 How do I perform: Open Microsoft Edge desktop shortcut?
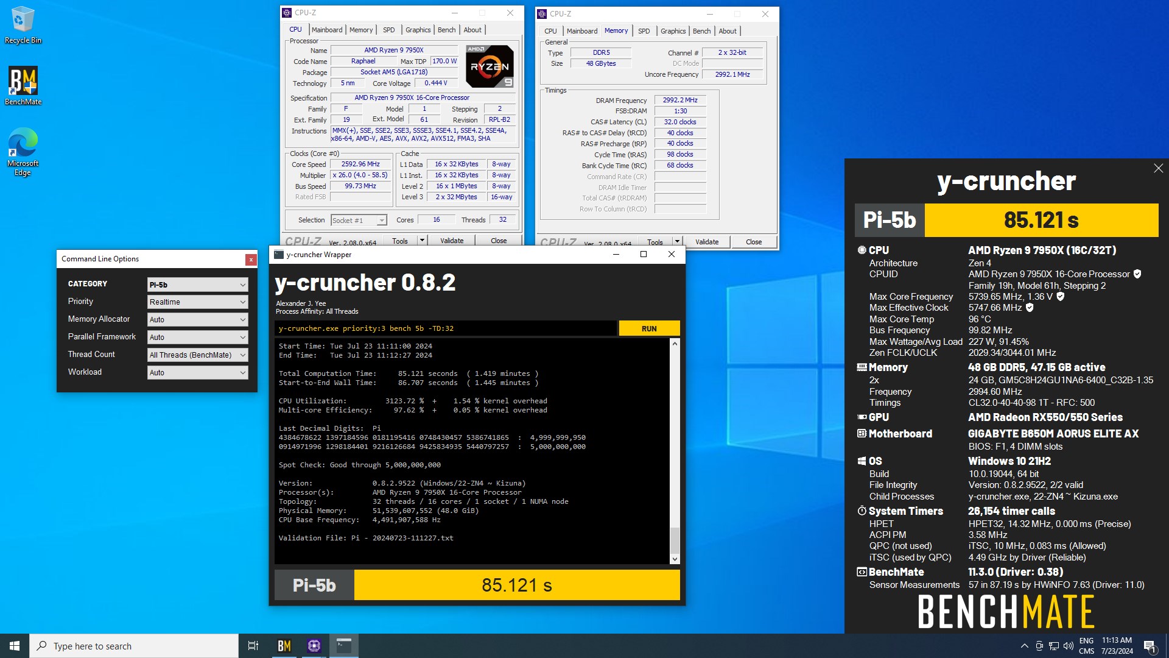[x=23, y=152]
